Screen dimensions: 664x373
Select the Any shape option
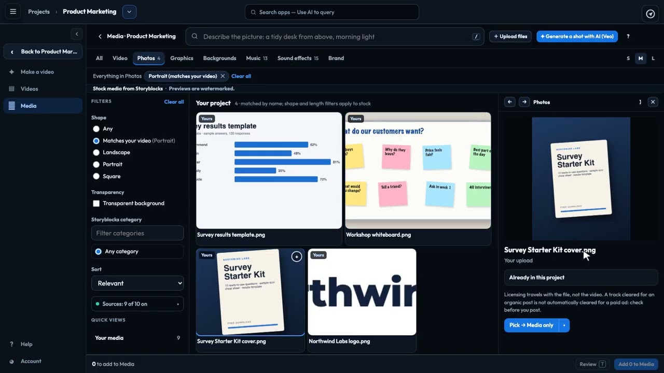pyautogui.click(x=96, y=128)
